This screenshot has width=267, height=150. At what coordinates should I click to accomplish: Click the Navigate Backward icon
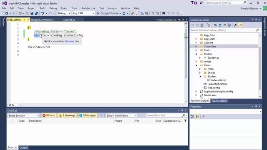[x=7, y=13]
